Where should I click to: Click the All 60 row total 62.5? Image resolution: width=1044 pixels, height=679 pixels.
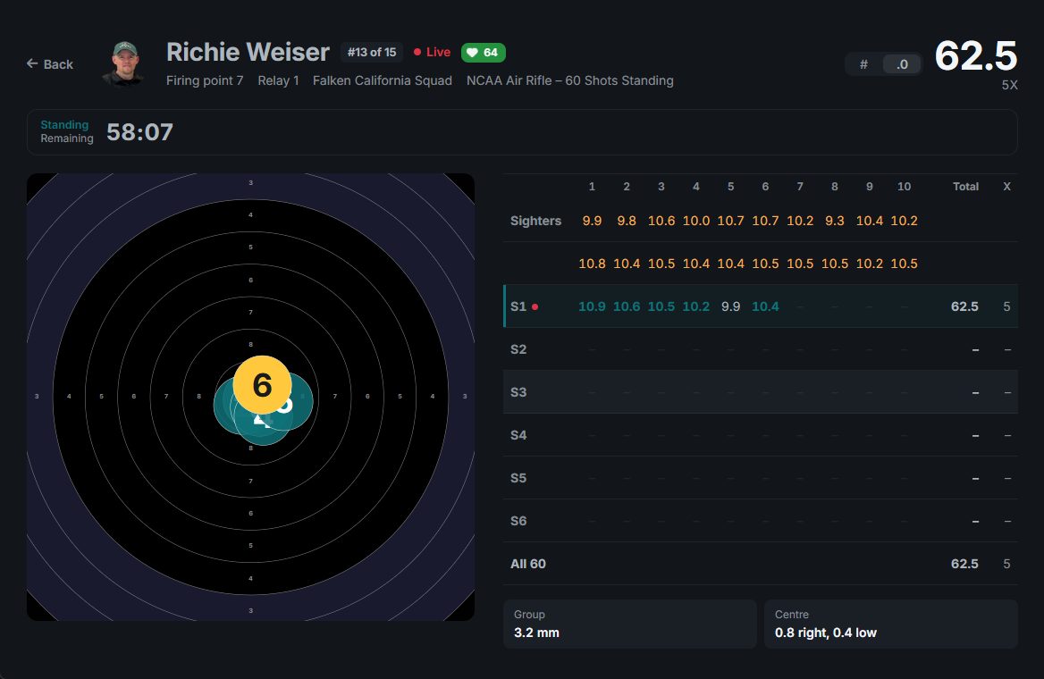964,564
